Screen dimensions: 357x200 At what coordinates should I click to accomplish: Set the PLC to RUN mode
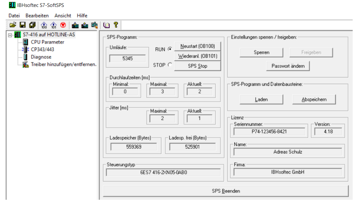point(170,49)
